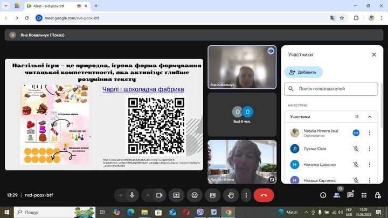Click blue speaking indicator beside Natalia Himera
Image resolution: width=388 pixels, height=218 pixels.
coord(356,133)
